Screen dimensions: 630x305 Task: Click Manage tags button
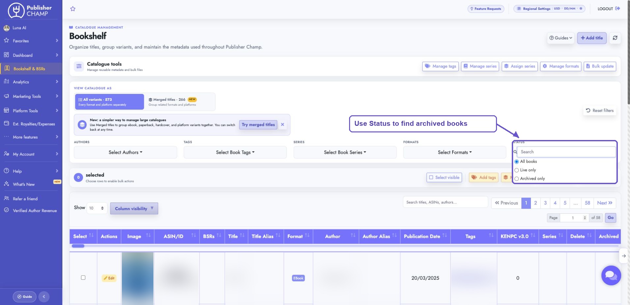[440, 66]
